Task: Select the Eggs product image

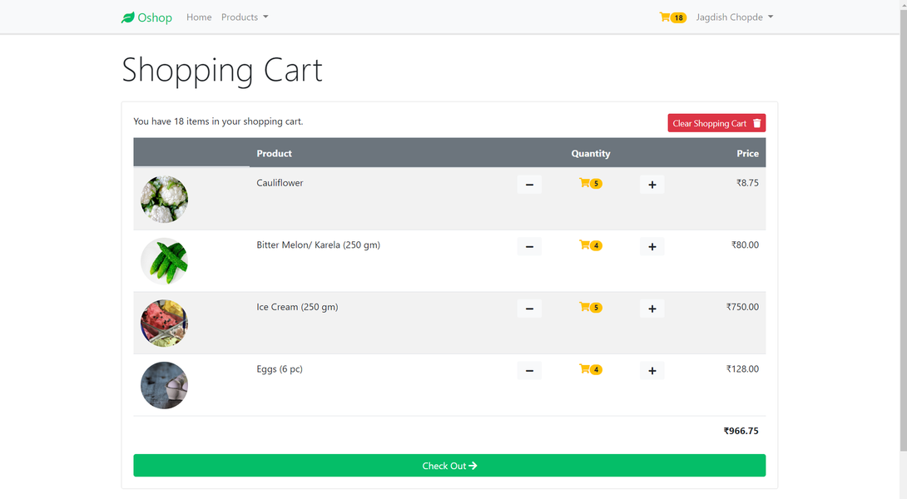Action: 164,385
